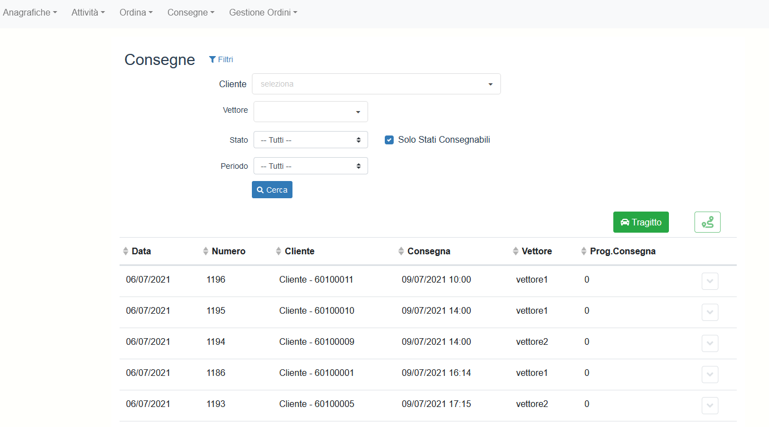Open the Cliente selection dropdown
Screen dimensions: 769x427
point(376,84)
